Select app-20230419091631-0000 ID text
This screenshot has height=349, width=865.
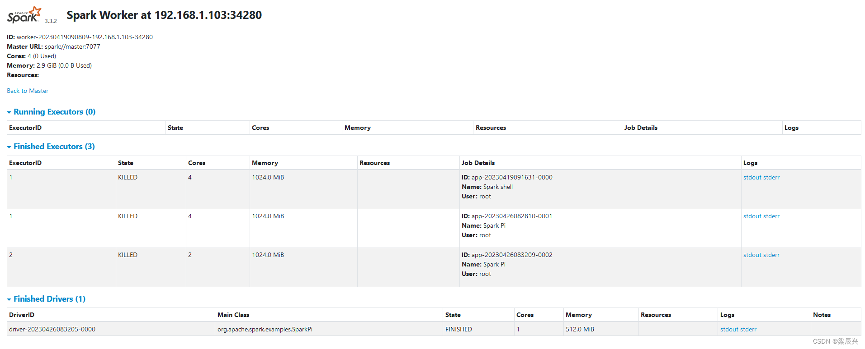click(x=512, y=177)
